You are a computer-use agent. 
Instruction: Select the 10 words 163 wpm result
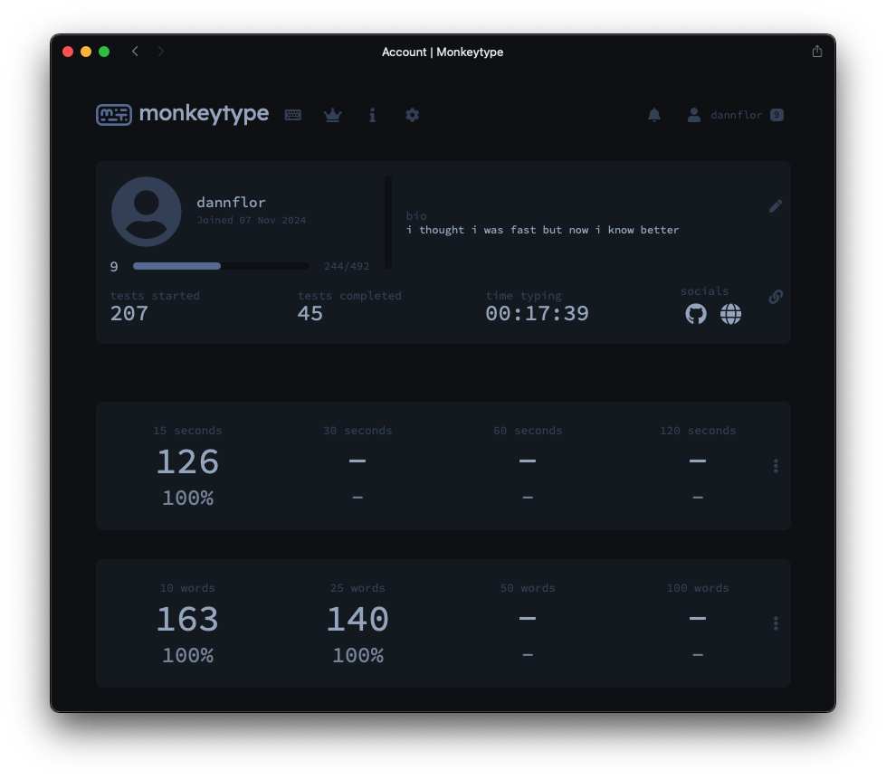tap(187, 620)
